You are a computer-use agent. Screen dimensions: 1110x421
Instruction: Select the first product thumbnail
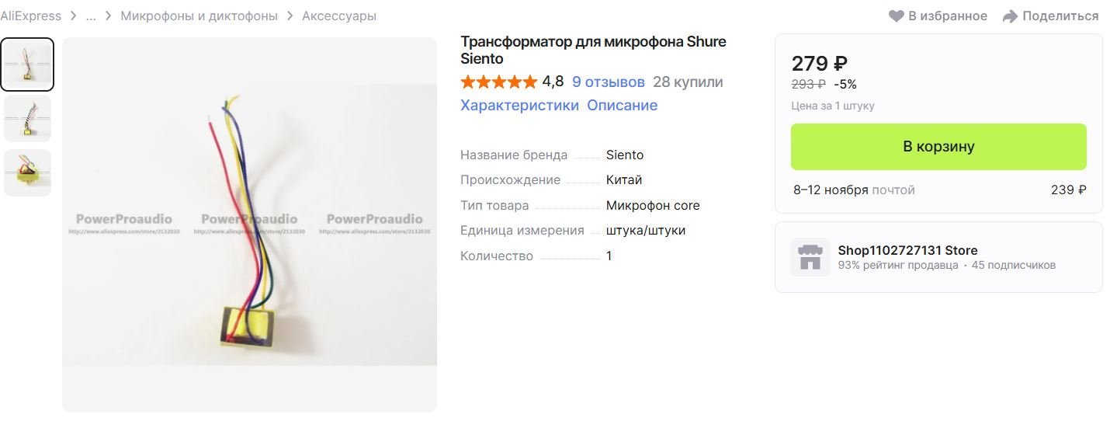27,64
